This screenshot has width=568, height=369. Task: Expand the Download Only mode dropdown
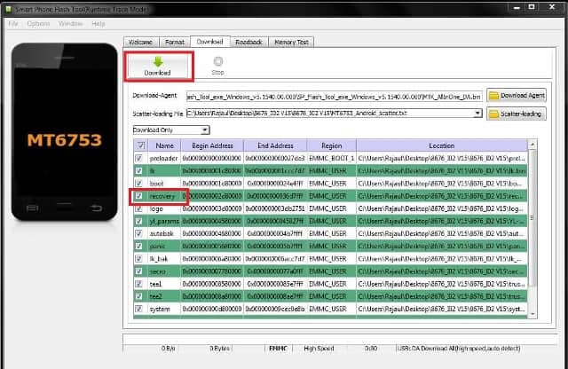(x=205, y=130)
